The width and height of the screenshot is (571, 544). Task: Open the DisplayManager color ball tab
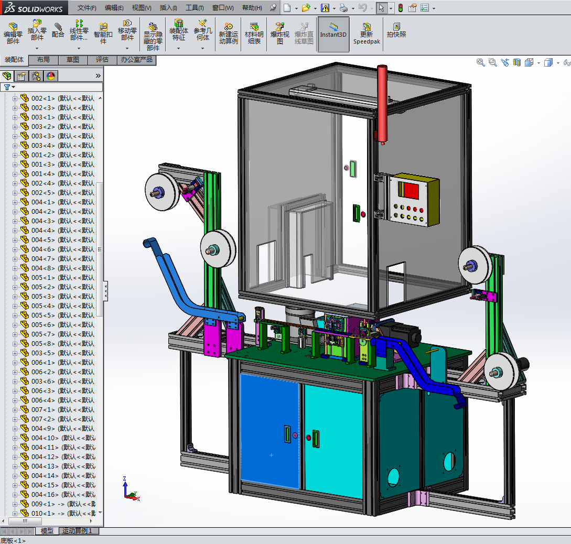51,76
